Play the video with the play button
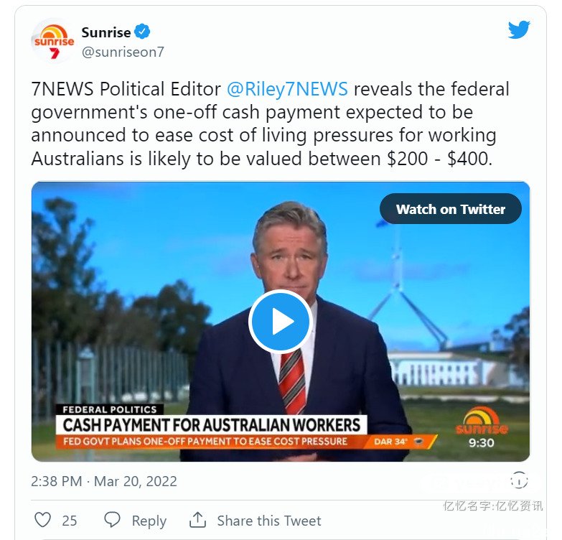The image size is (562, 540). [281, 322]
